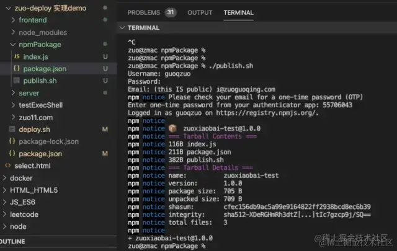
Task: Expand the server folder
Action: [x=13, y=93]
